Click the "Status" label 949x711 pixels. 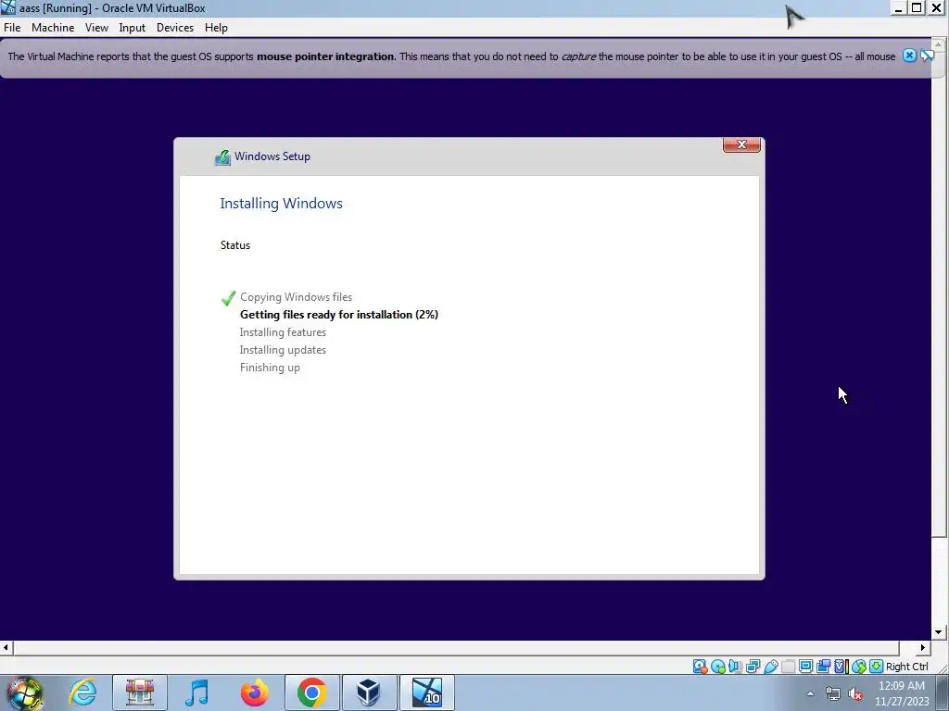(x=234, y=244)
